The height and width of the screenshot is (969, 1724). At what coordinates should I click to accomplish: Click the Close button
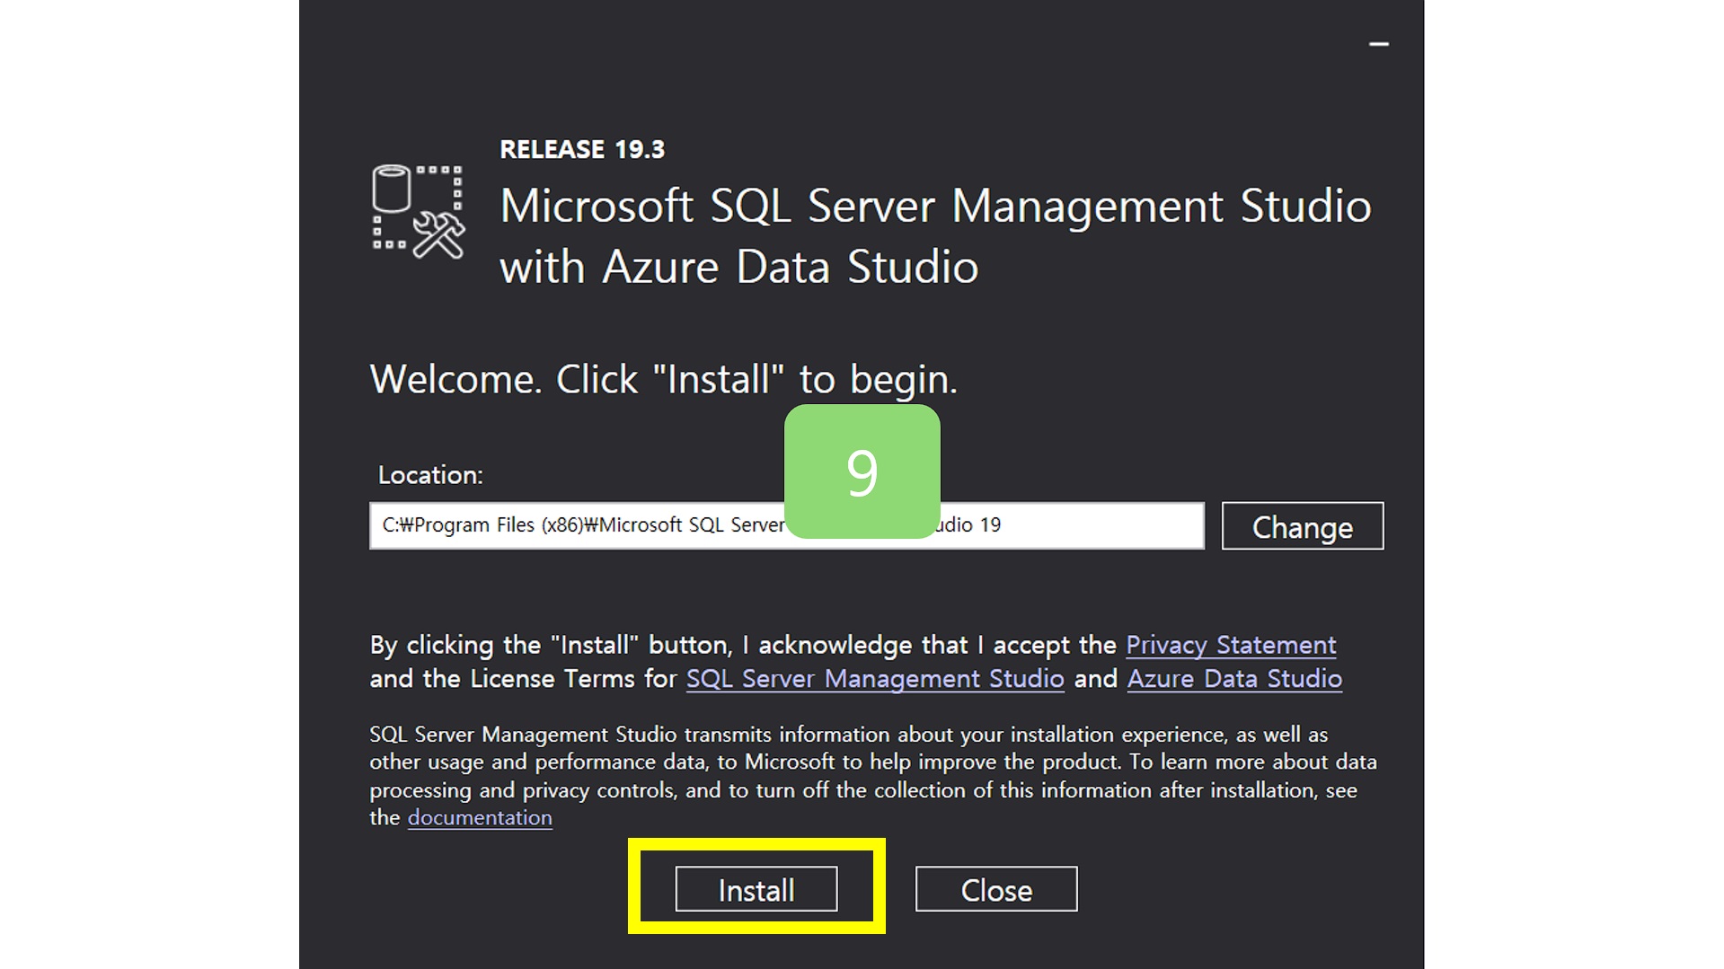point(995,889)
